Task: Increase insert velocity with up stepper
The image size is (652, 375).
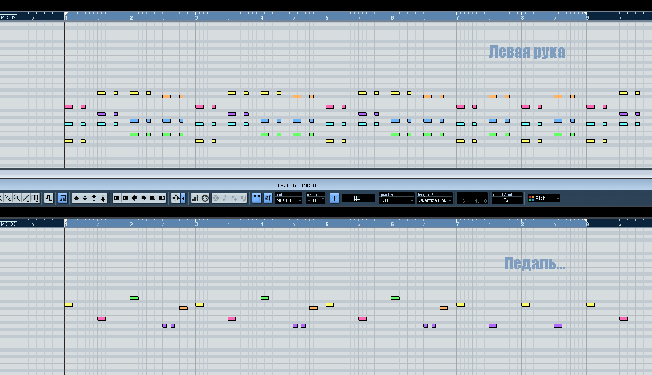Action: click(x=323, y=199)
